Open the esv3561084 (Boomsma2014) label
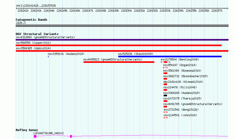236x139 pixels. pos(182,71)
